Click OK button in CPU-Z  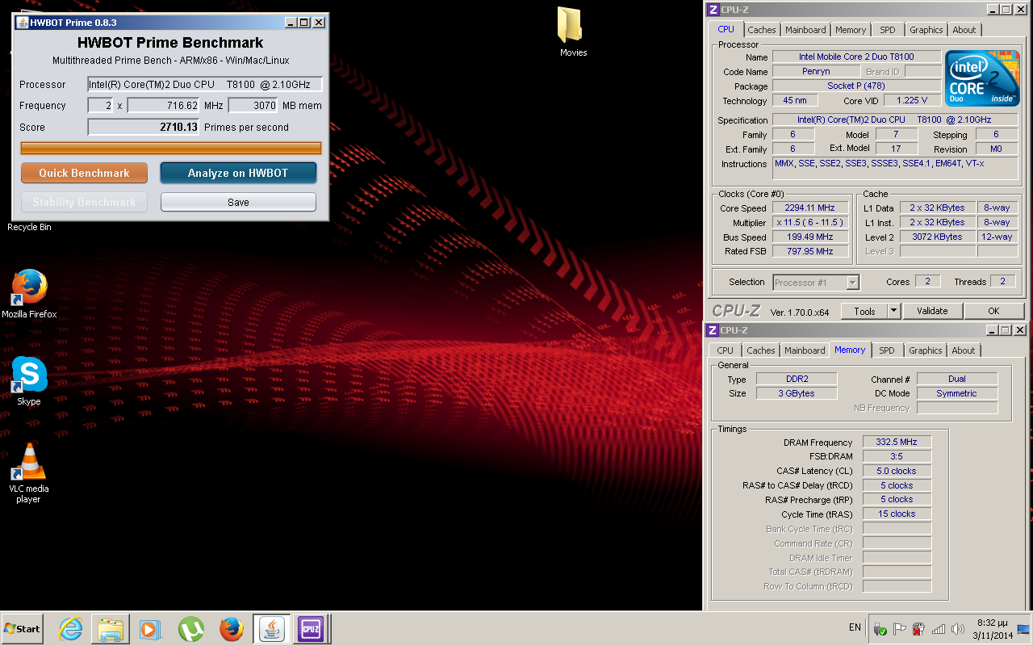click(993, 311)
